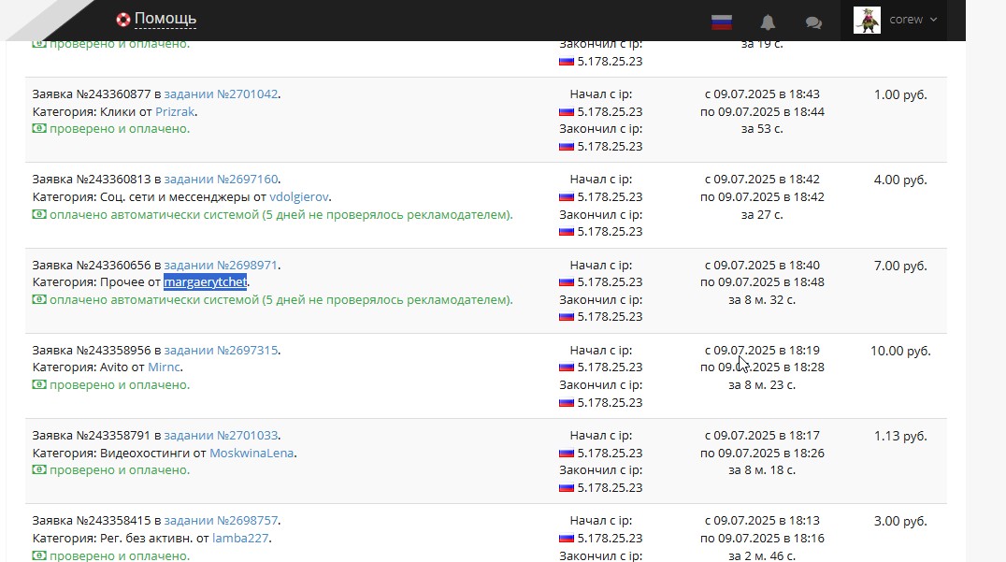This screenshot has width=1006, height=562.
Task: Open advertiser Prizrak profile link
Action: tap(176, 112)
